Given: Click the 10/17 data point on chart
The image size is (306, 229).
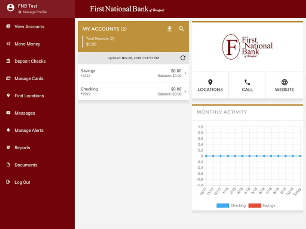Looking at the screenshot, I should (x=206, y=156).
